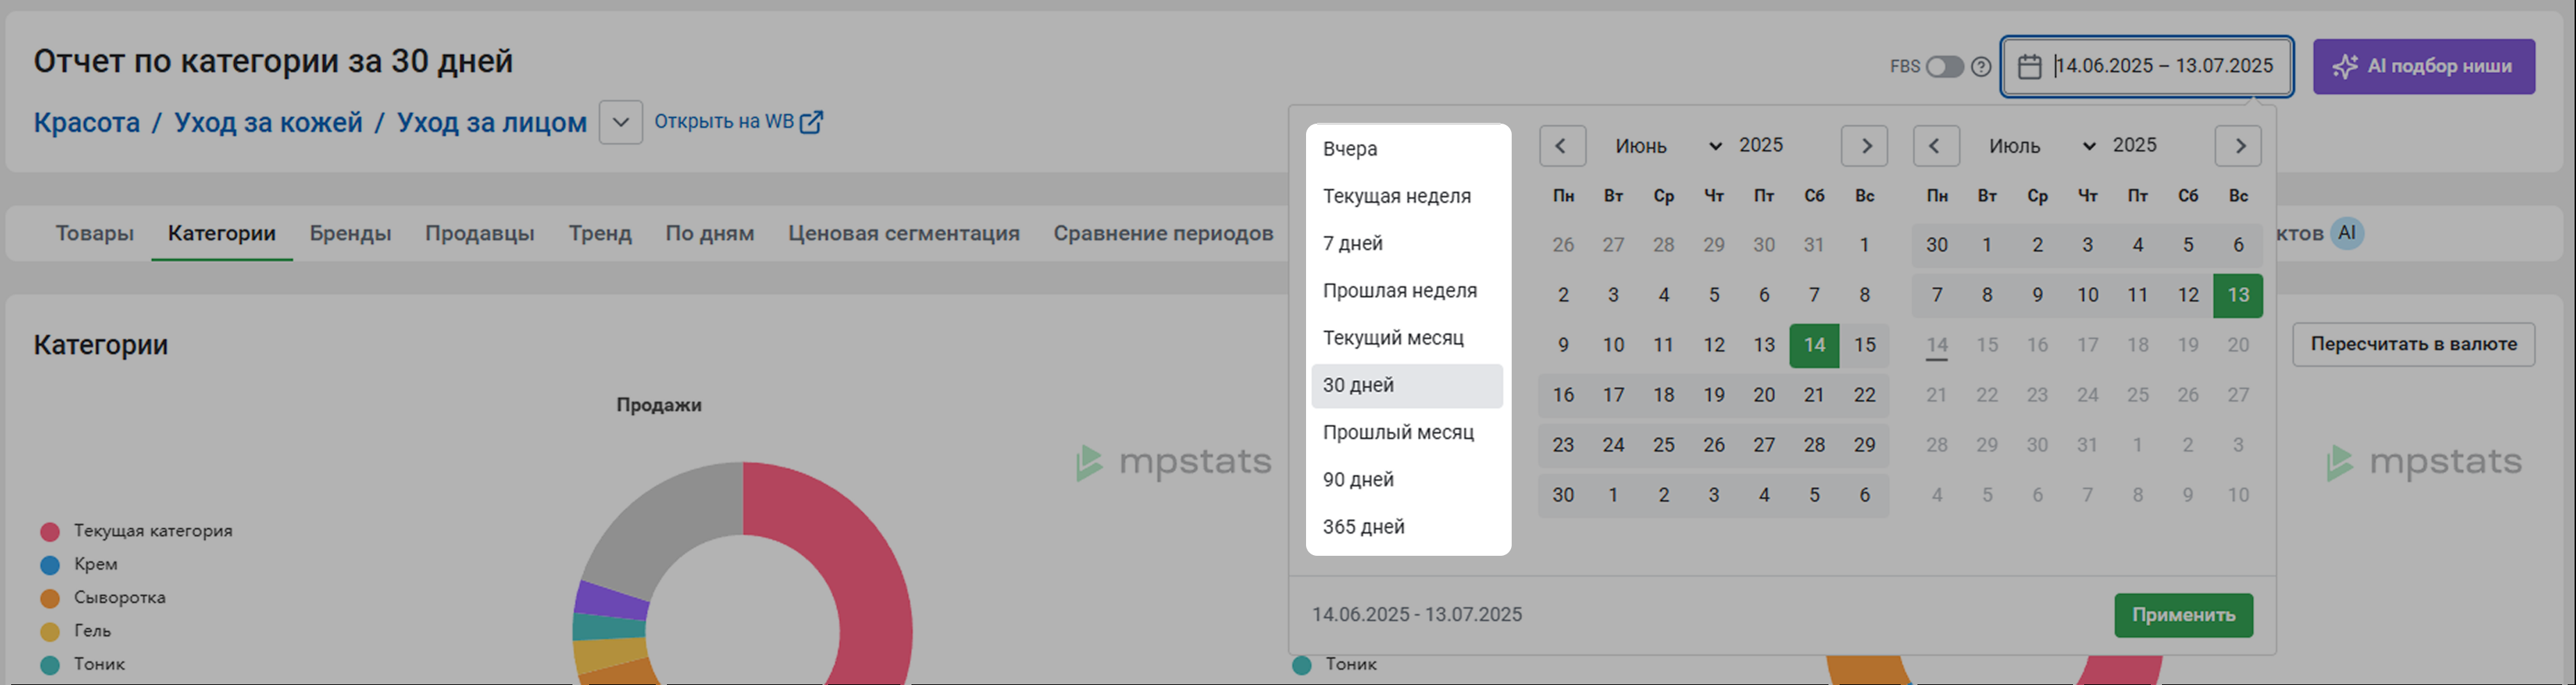2576x685 pixels.
Task: Select the Прошлый месяц preset
Action: point(1407,433)
